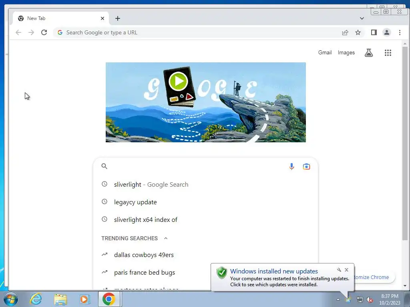
Task: Click the scrollbar up arrow
Action: click(405, 44)
